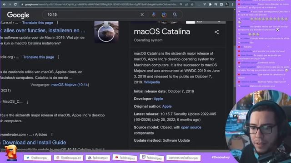Click the Apple link next to Developer
This screenshot has height=163, width=291.
point(158,99)
